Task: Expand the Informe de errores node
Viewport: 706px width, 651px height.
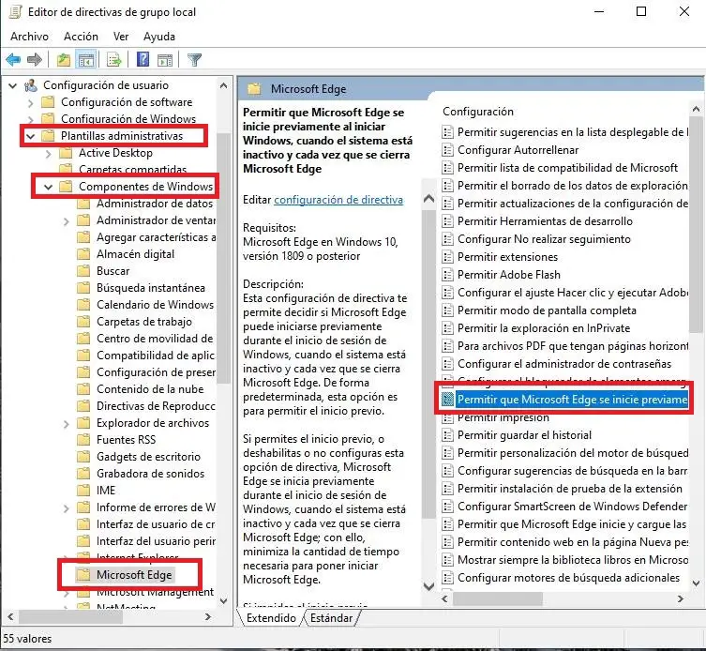Action: [x=66, y=508]
